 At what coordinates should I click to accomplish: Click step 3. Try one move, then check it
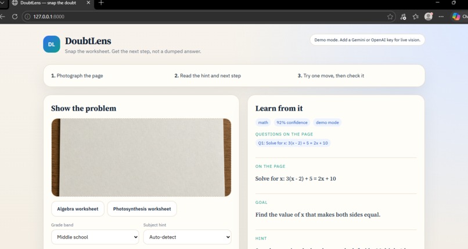click(331, 76)
